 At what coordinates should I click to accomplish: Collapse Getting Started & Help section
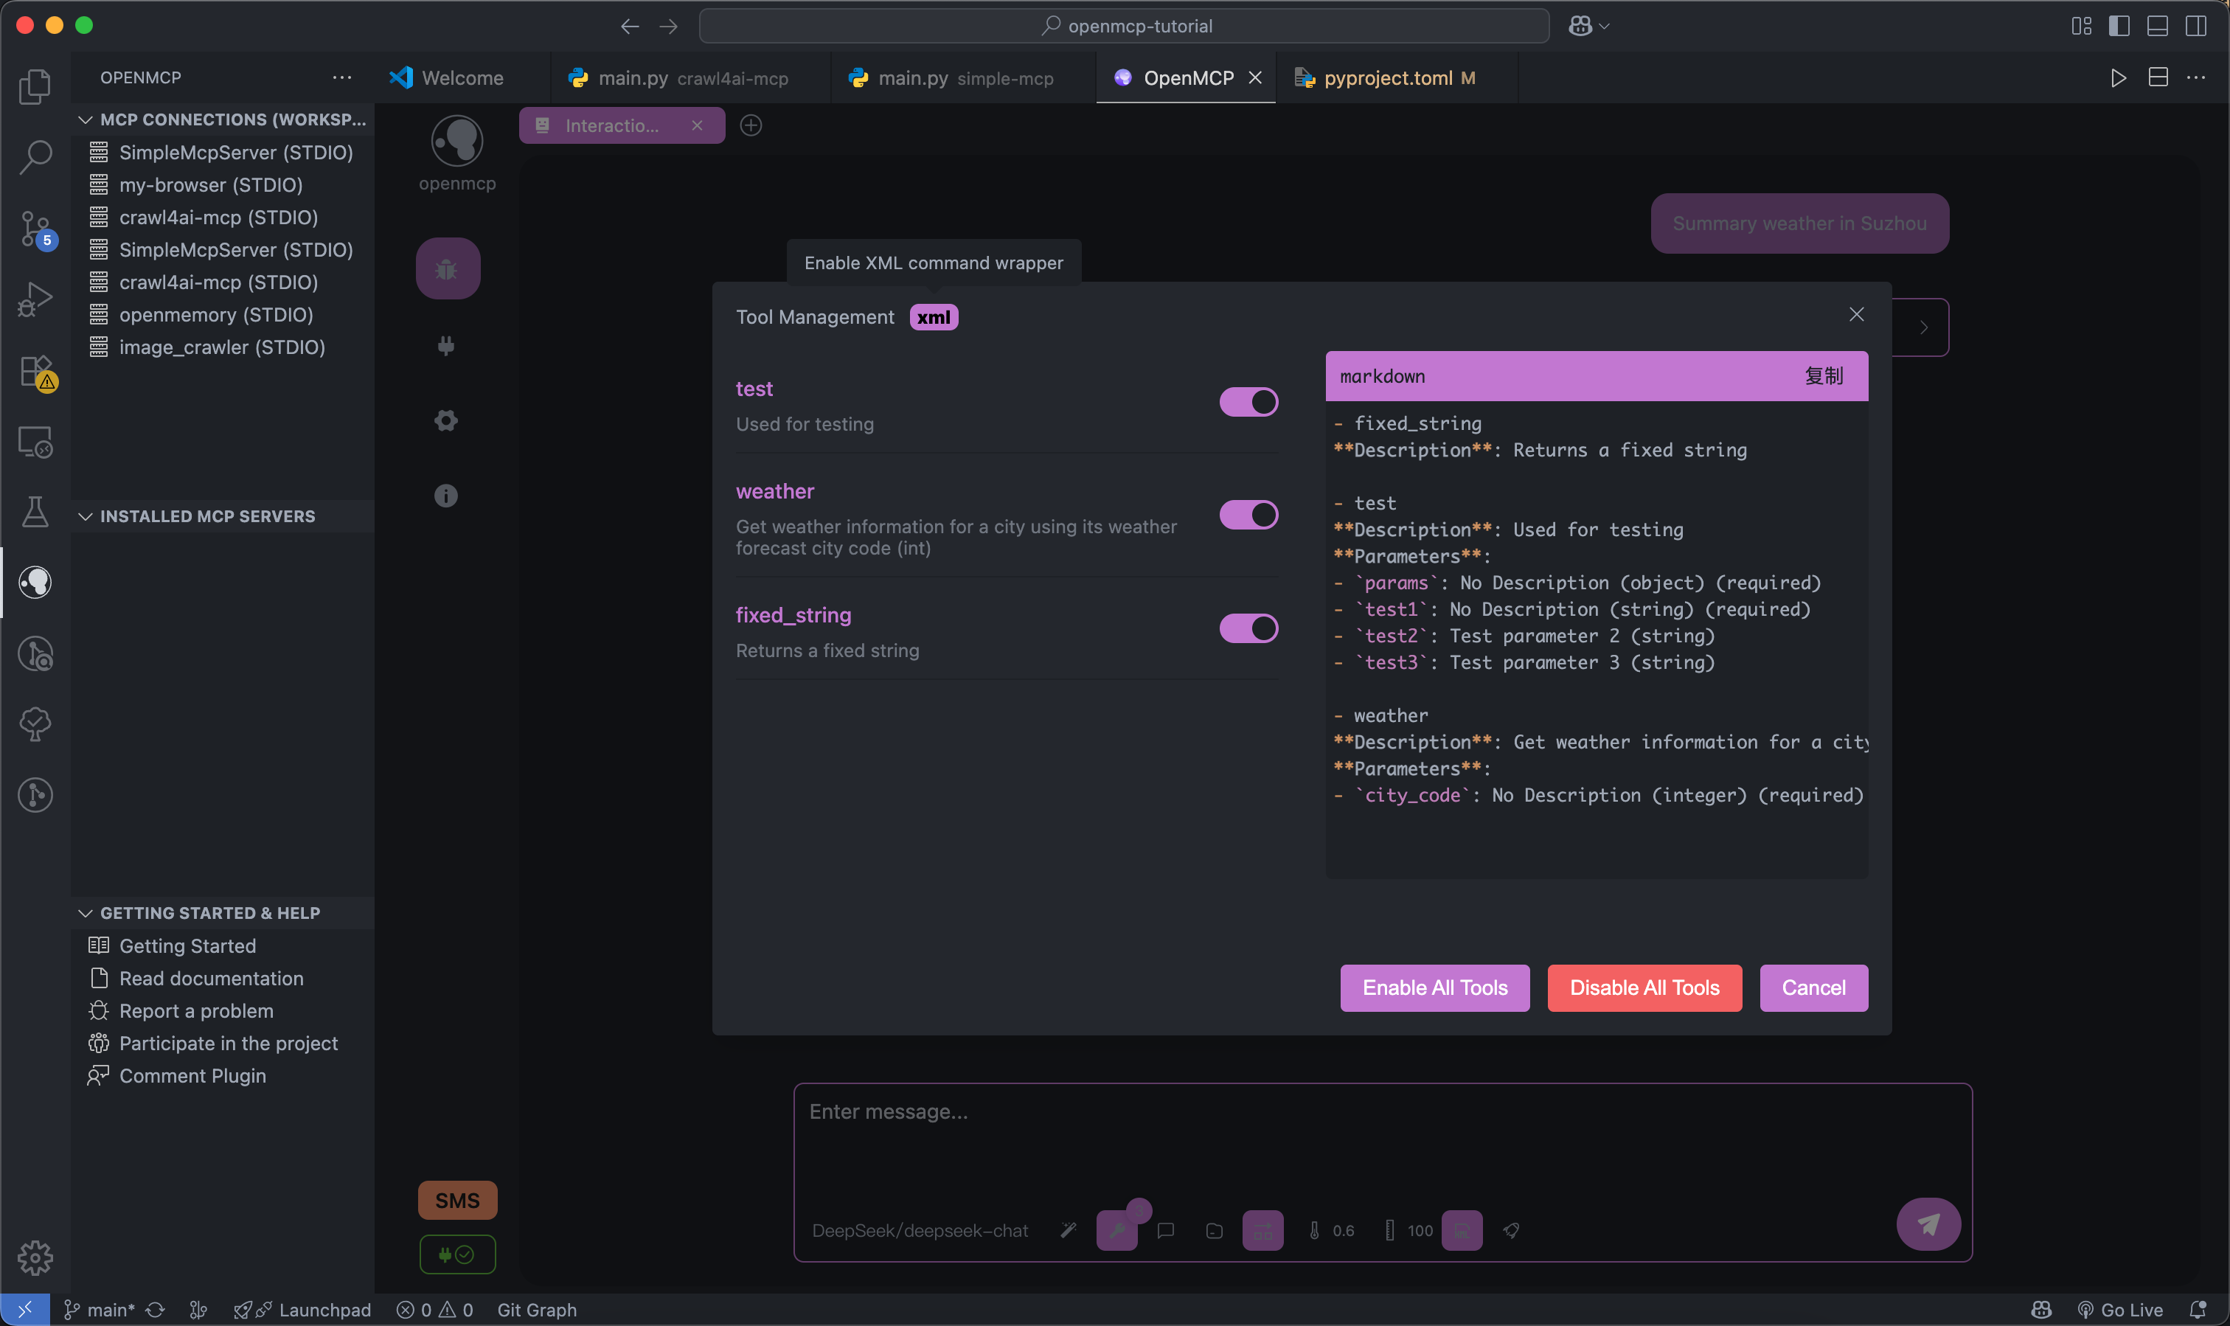[86, 912]
